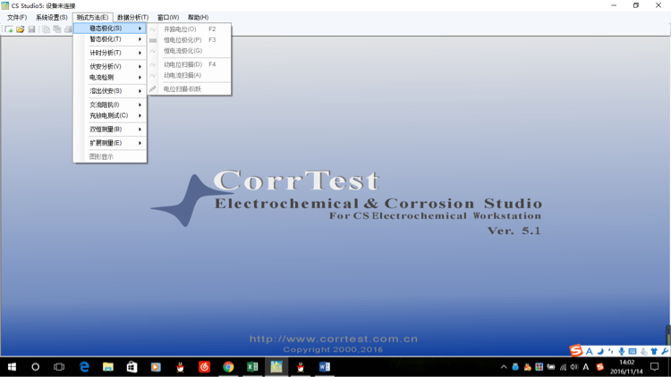Open the Sogou soft keyboard icon
Image resolution: width=671 pixels, height=377 pixels.
point(633,351)
